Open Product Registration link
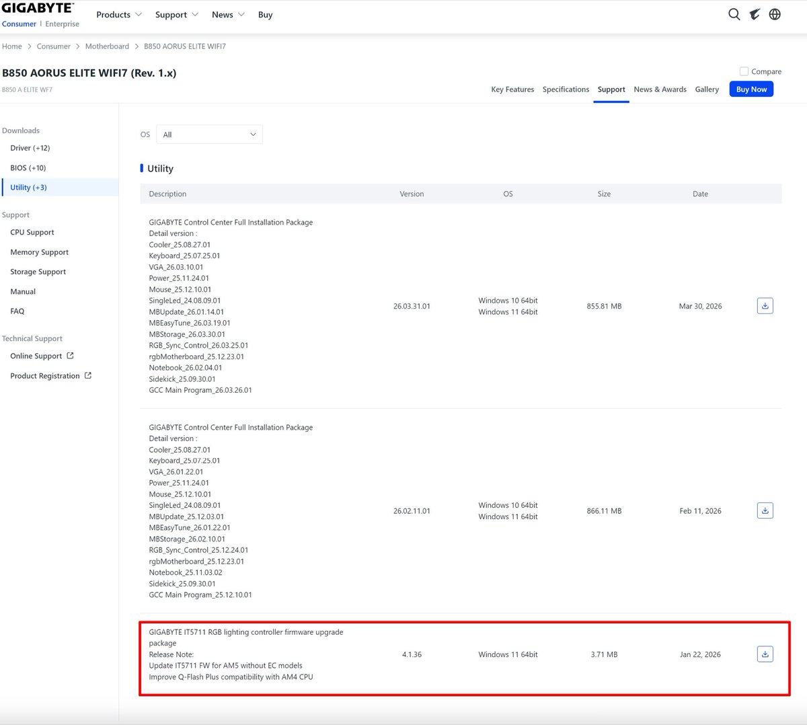The width and height of the screenshot is (807, 725). [45, 376]
